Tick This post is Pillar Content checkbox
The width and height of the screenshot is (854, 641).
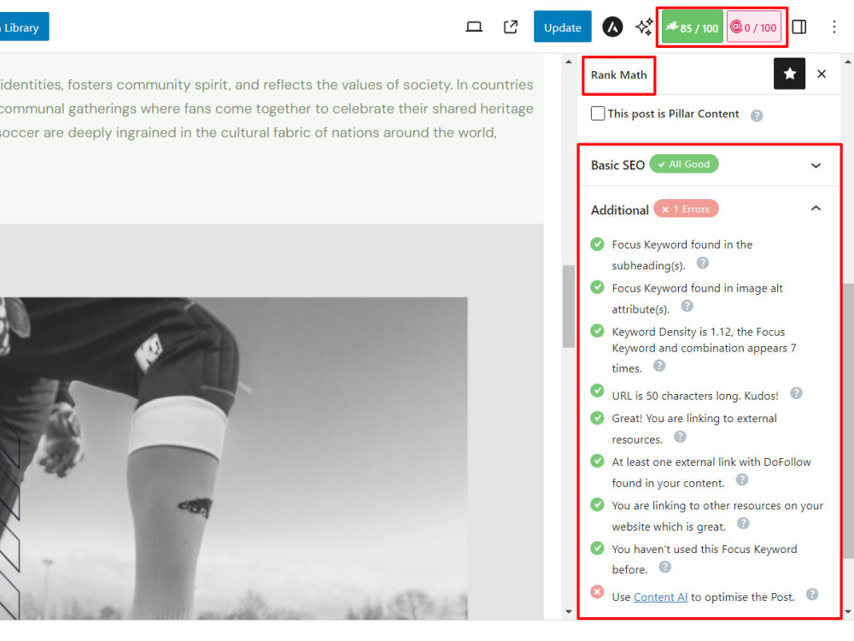point(598,114)
